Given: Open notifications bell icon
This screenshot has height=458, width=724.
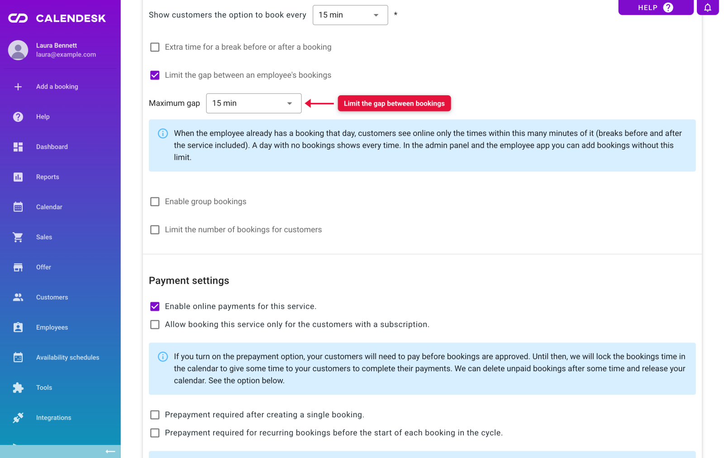Looking at the screenshot, I should point(708,8).
